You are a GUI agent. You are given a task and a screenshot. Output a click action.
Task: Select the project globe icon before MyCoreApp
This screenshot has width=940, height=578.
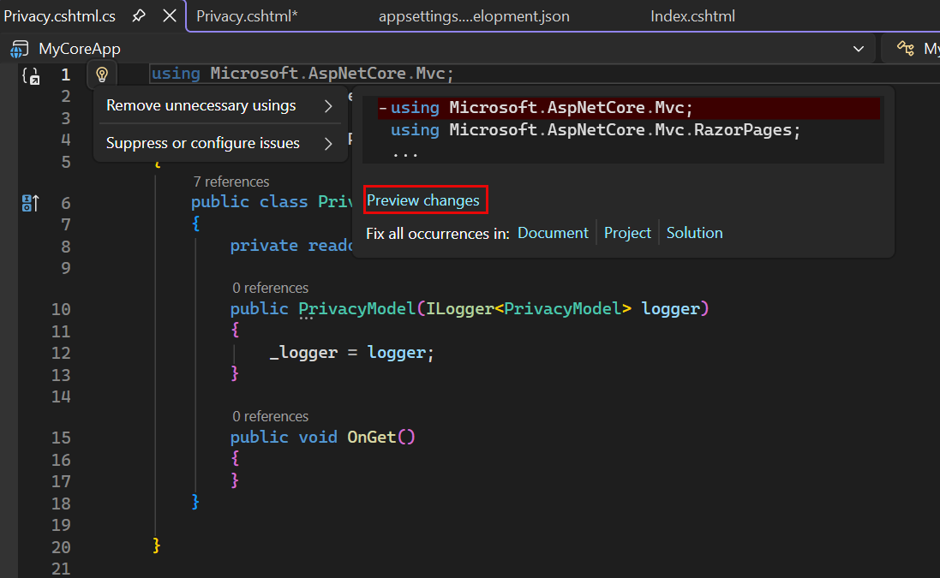click(18, 49)
